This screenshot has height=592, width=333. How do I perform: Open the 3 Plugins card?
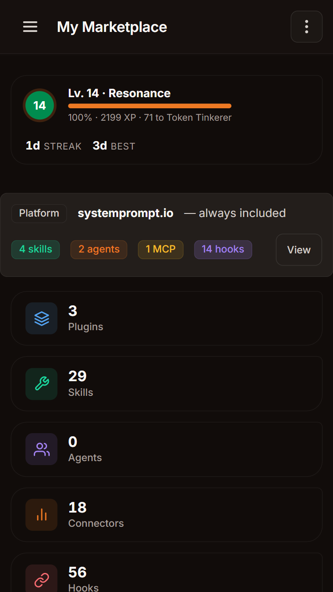166,318
